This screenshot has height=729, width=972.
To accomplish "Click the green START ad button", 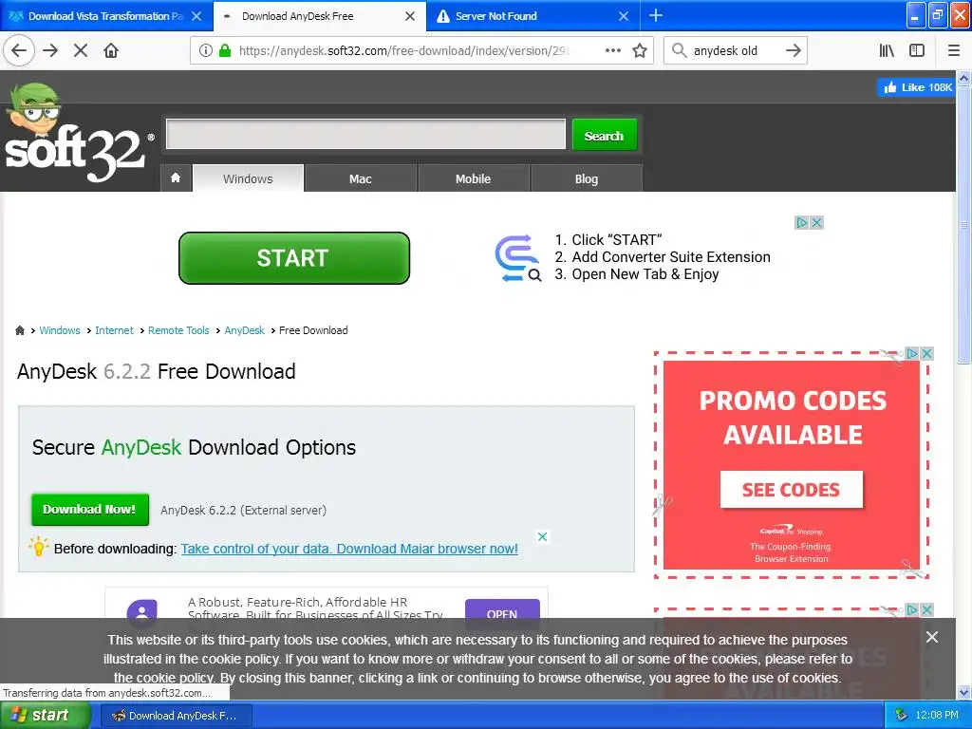I will tap(294, 258).
